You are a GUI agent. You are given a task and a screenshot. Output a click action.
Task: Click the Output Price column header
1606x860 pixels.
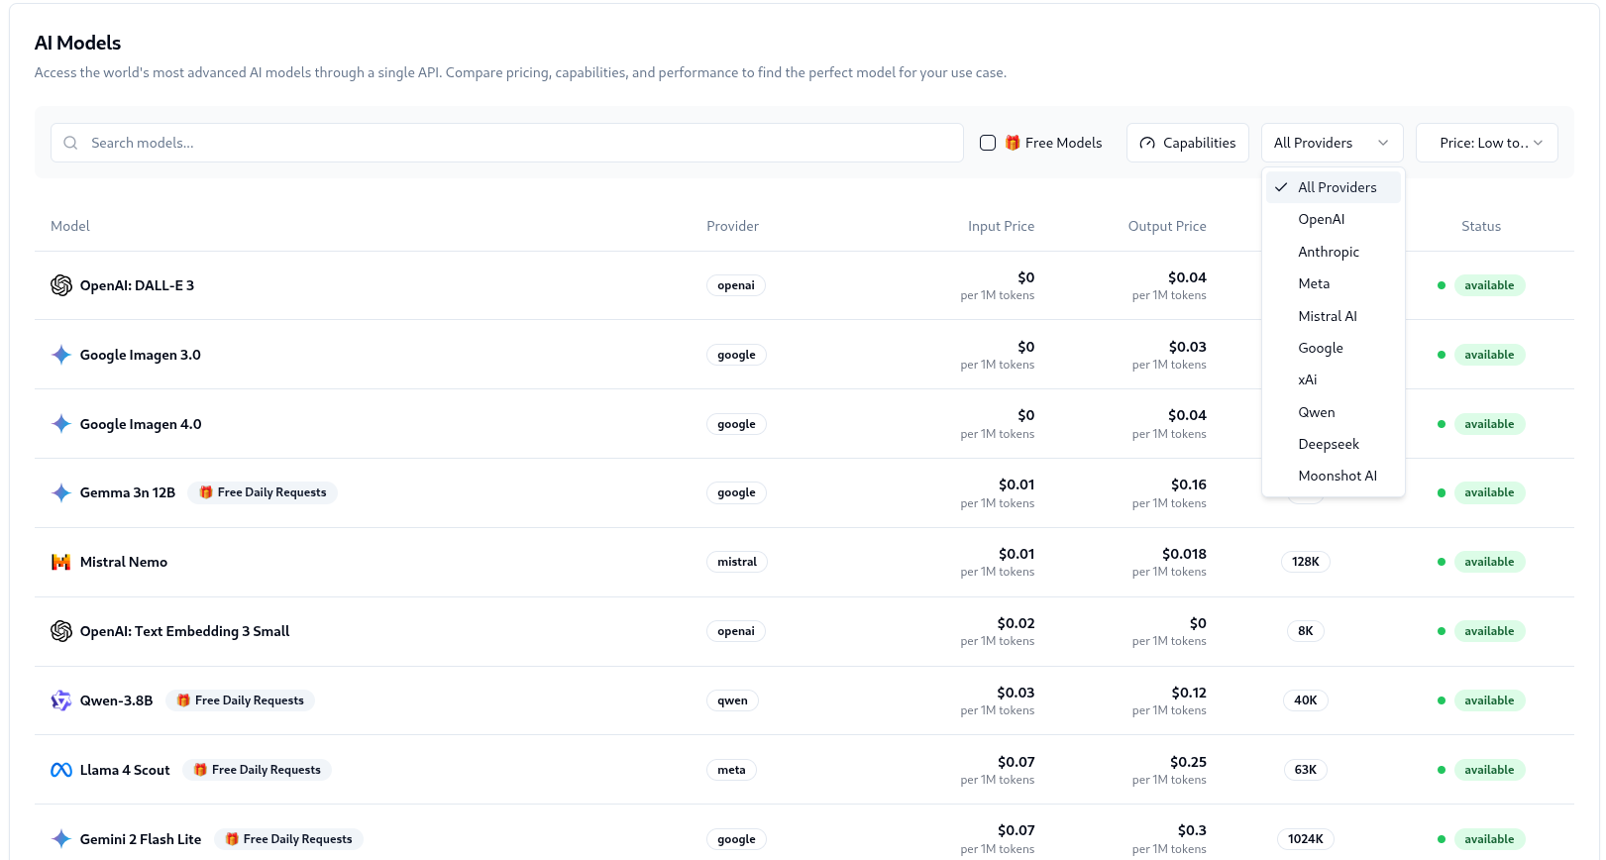point(1167,226)
